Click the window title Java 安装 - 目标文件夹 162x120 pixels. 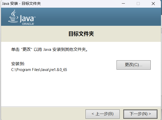[21, 4]
